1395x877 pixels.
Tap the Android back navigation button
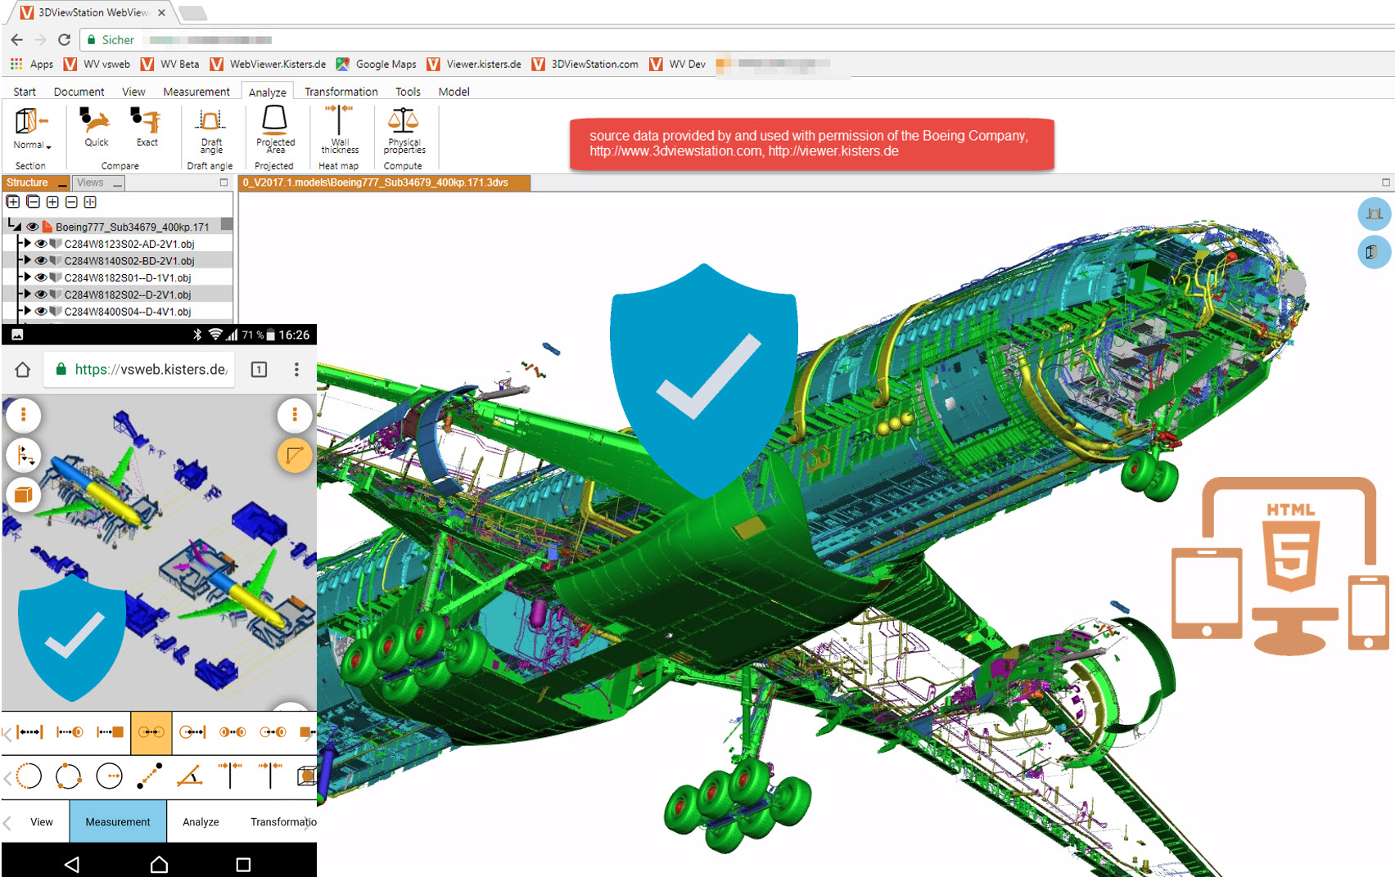coord(72,864)
